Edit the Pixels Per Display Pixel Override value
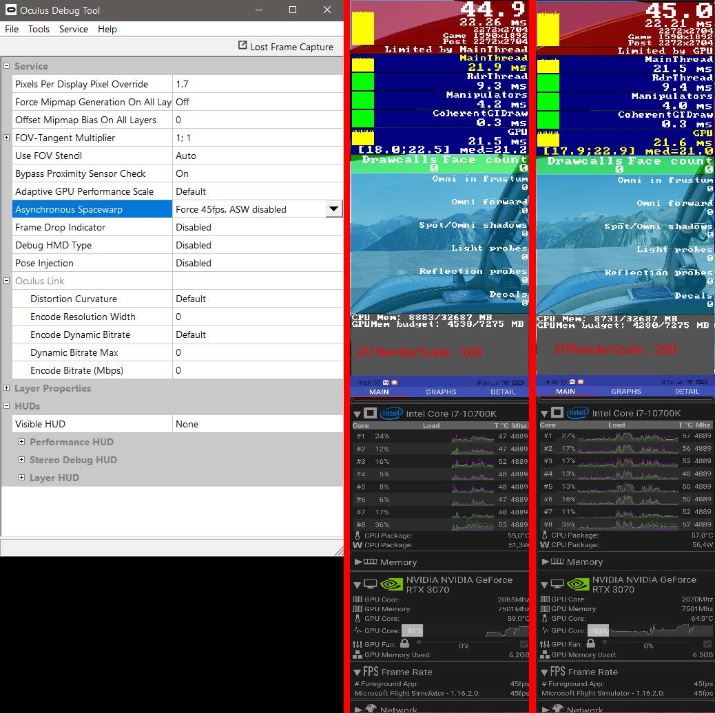 pos(258,84)
